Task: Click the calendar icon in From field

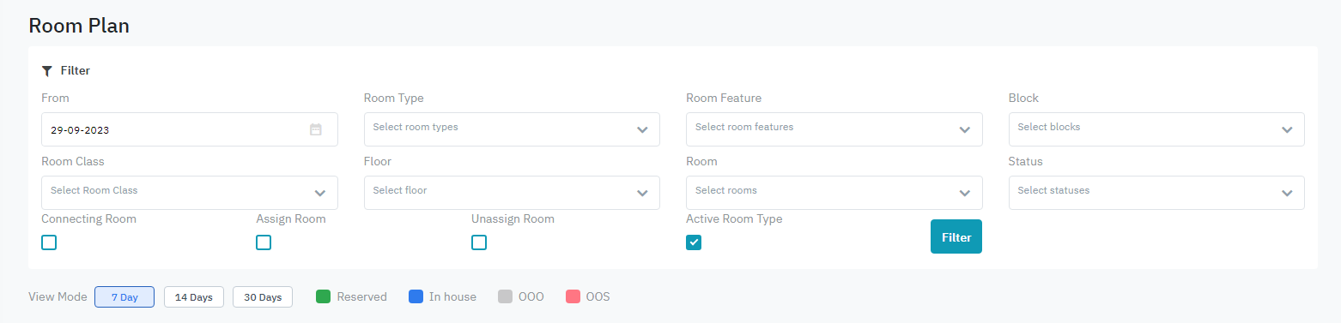Action: coord(315,129)
